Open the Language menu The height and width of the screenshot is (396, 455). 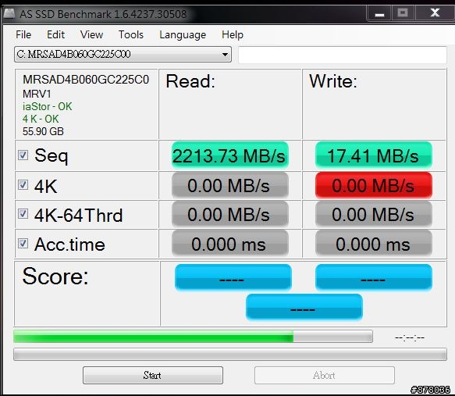(x=183, y=34)
